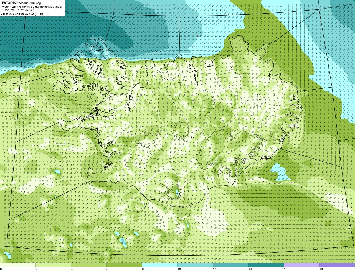Click the "2" label on the color scale
Screen dimensions: 355x271
(36, 269)
